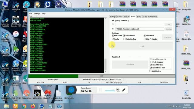Open imo messenger from the taskbar

[42, 106]
